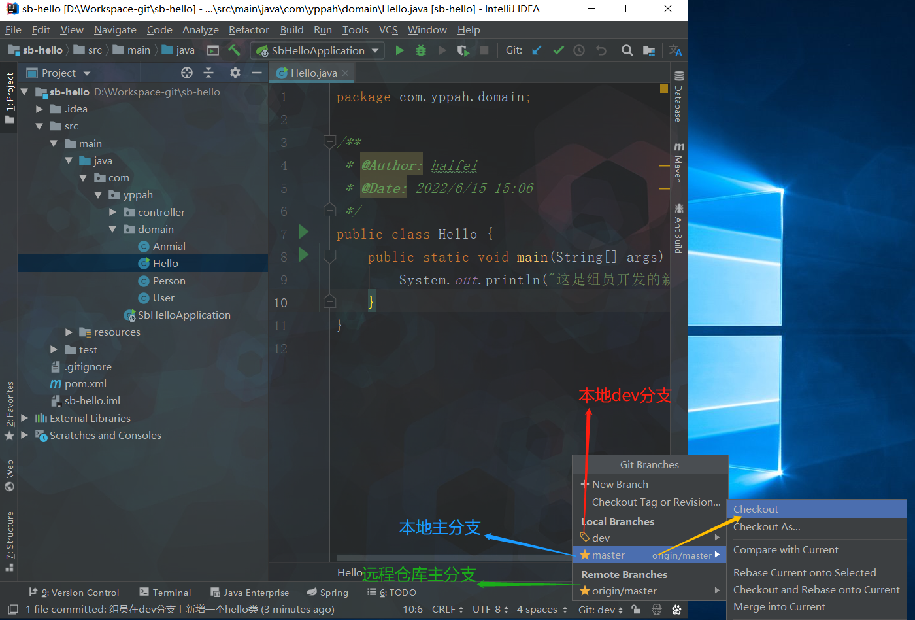Expand the resources folder
Screen dimensions: 915x620
pos(69,332)
